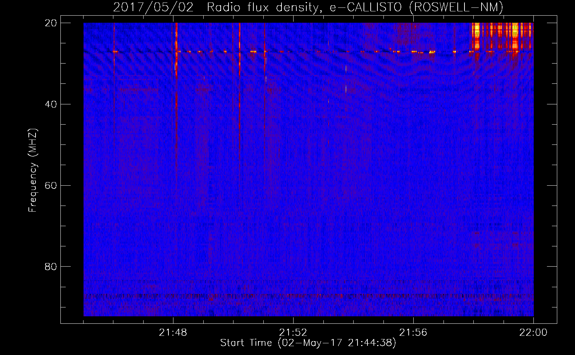This screenshot has height=355, width=575.
Task: Select the 'Frequency (MHZ)' y-axis label
Action: tap(32, 170)
